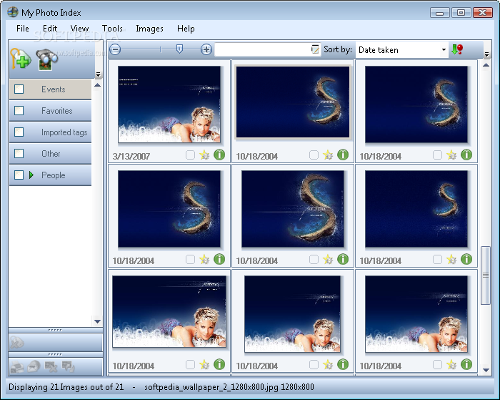Open info for the selected top-middle thumbnail
The image size is (500, 400).
(343, 155)
